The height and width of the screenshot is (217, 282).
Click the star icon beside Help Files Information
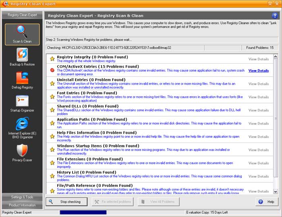pyautogui.click(x=52, y=136)
